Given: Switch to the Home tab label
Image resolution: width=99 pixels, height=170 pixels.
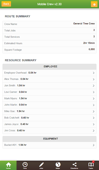Looking at the screenshot, I should [8, 168].
